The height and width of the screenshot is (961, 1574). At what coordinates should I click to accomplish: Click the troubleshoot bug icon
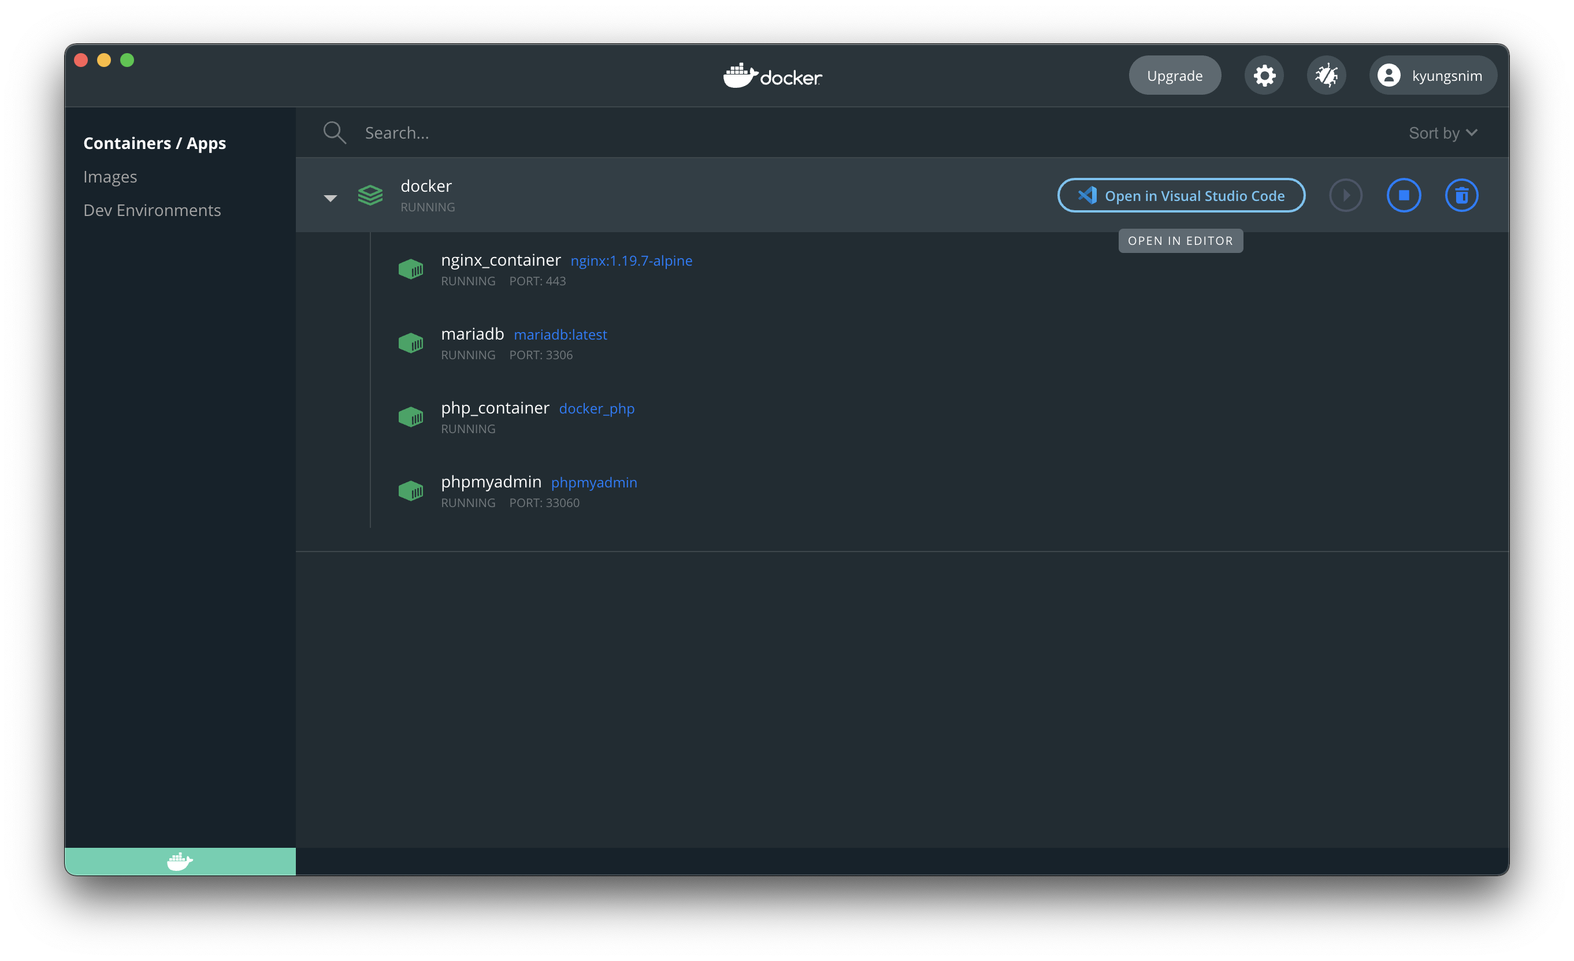pos(1326,75)
